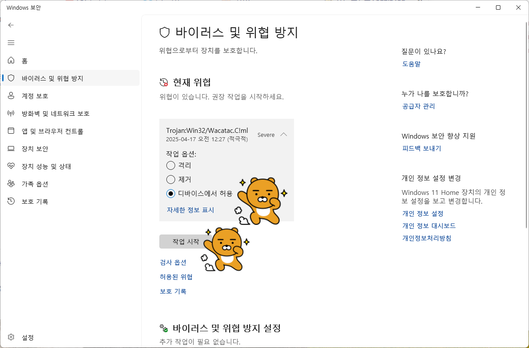Click the firewall network antenna icon
This screenshot has height=348, width=529.
(11, 113)
